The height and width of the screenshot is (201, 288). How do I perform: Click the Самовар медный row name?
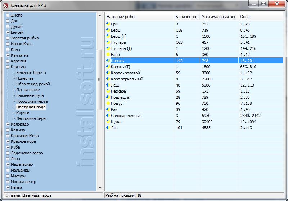[126, 116]
